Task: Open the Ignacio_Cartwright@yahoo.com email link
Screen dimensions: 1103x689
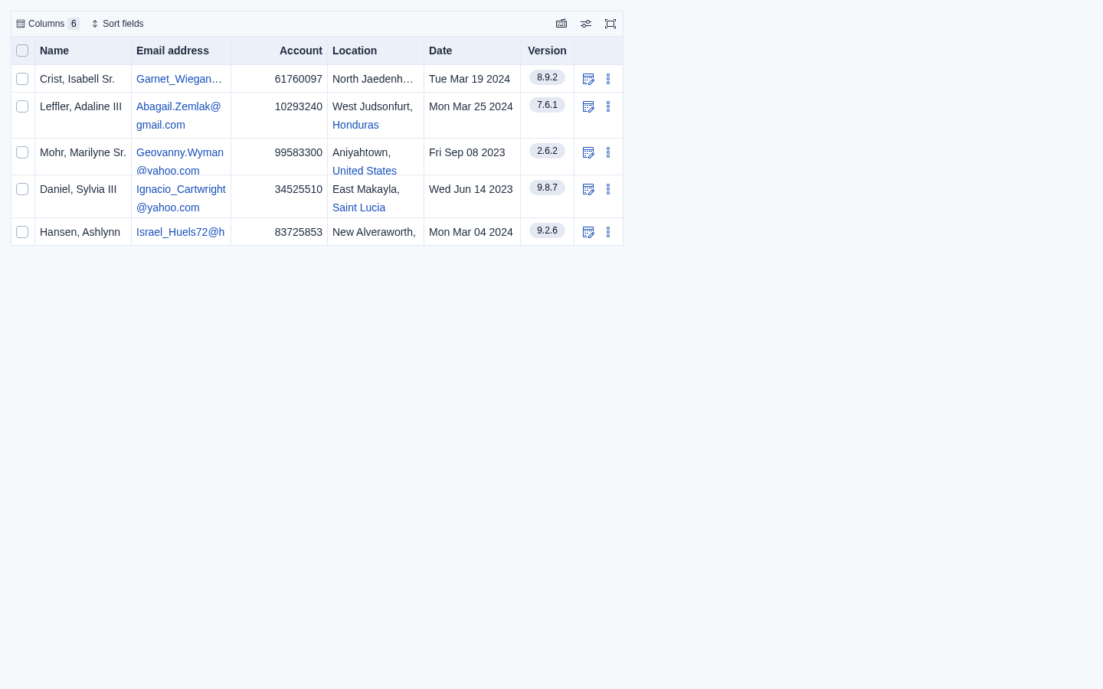Action: click(x=181, y=198)
